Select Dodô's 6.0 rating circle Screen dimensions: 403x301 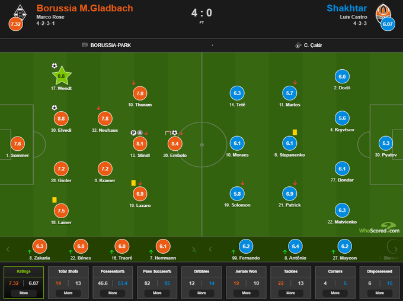(341, 76)
